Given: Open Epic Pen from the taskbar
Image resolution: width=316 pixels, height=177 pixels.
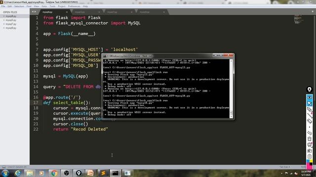Looking at the screenshot, I should [79, 173].
